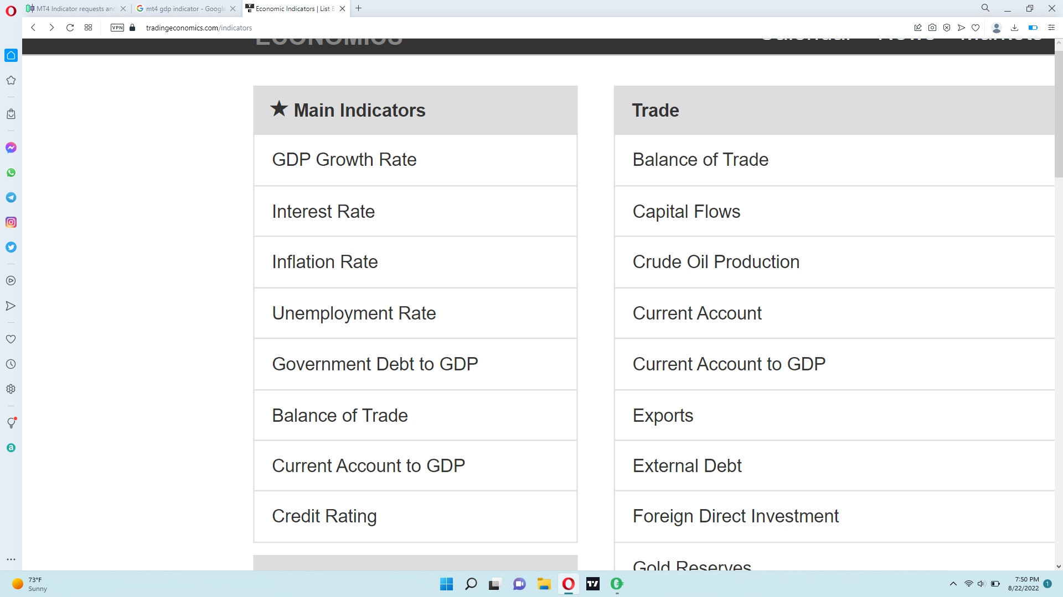
Task: Open Telegram sidebar panel
Action: 11,197
